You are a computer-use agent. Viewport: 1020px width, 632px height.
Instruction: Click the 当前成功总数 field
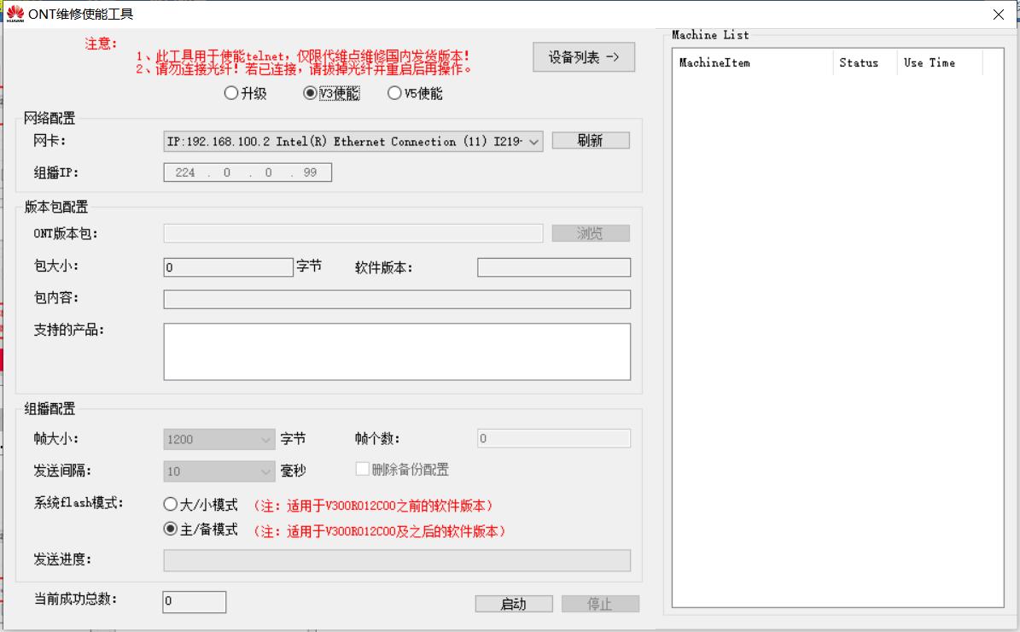[195, 601]
